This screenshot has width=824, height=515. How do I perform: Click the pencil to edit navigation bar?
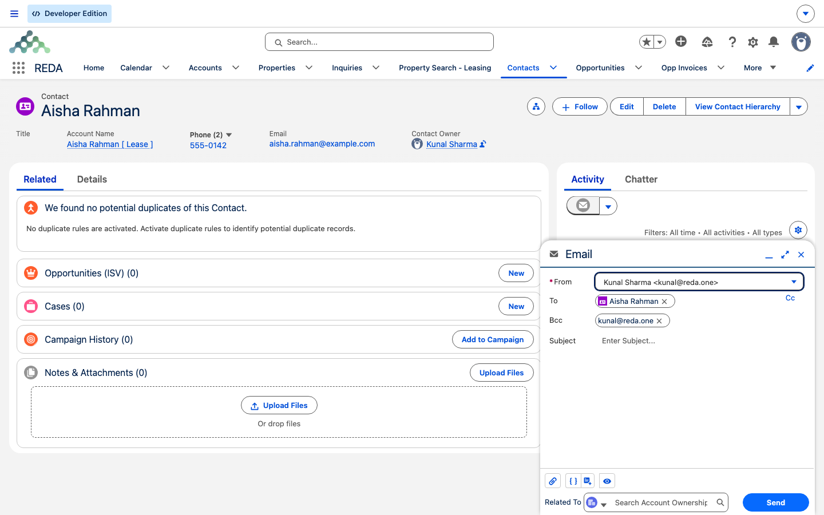(x=810, y=68)
